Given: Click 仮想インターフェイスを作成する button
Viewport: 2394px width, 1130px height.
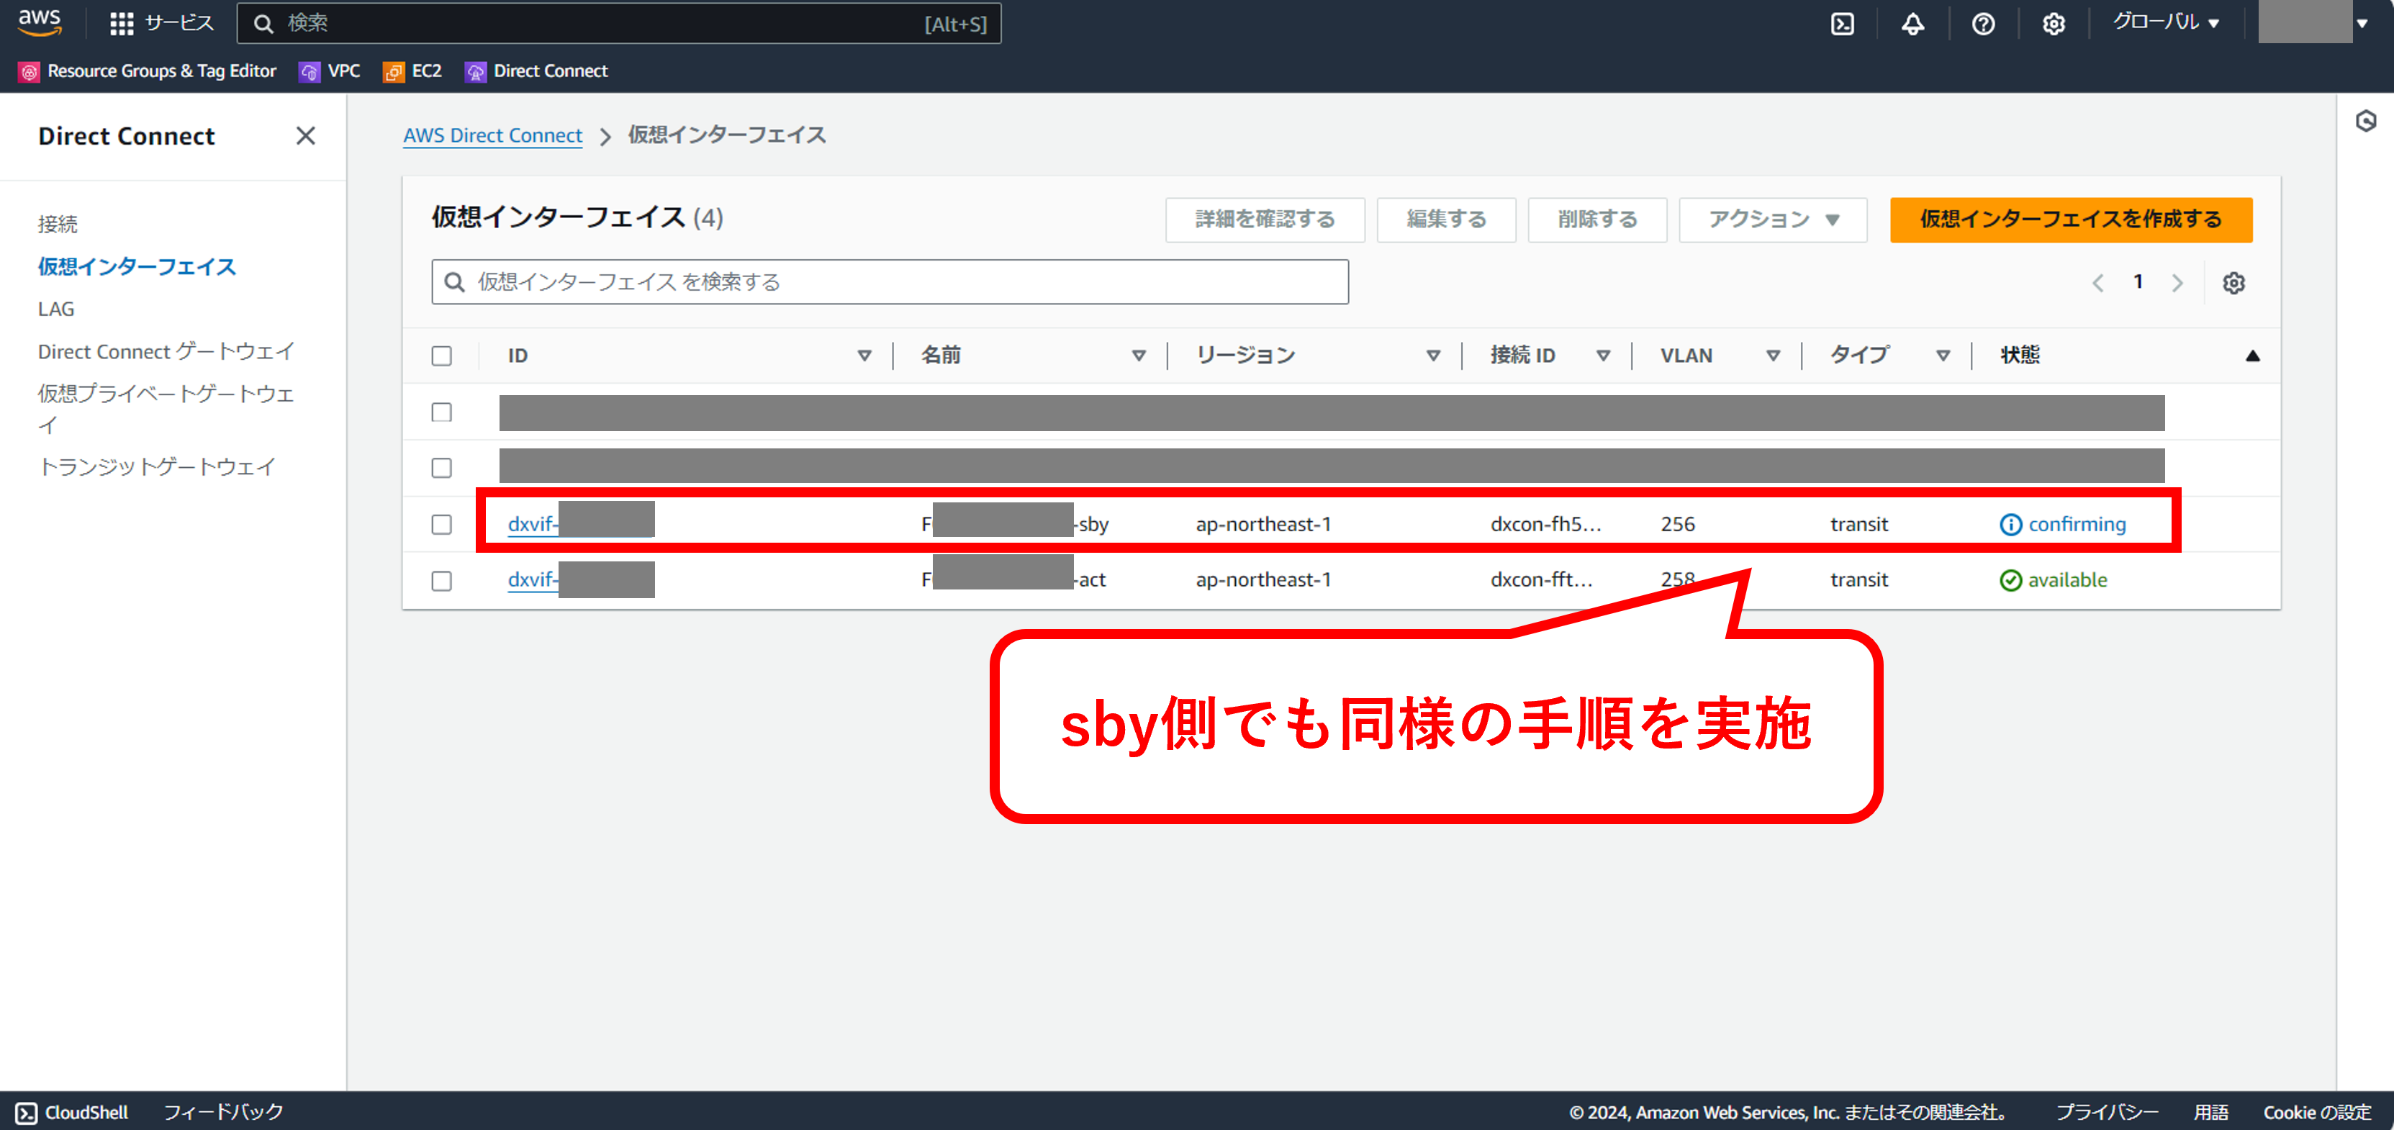Looking at the screenshot, I should tap(2071, 220).
